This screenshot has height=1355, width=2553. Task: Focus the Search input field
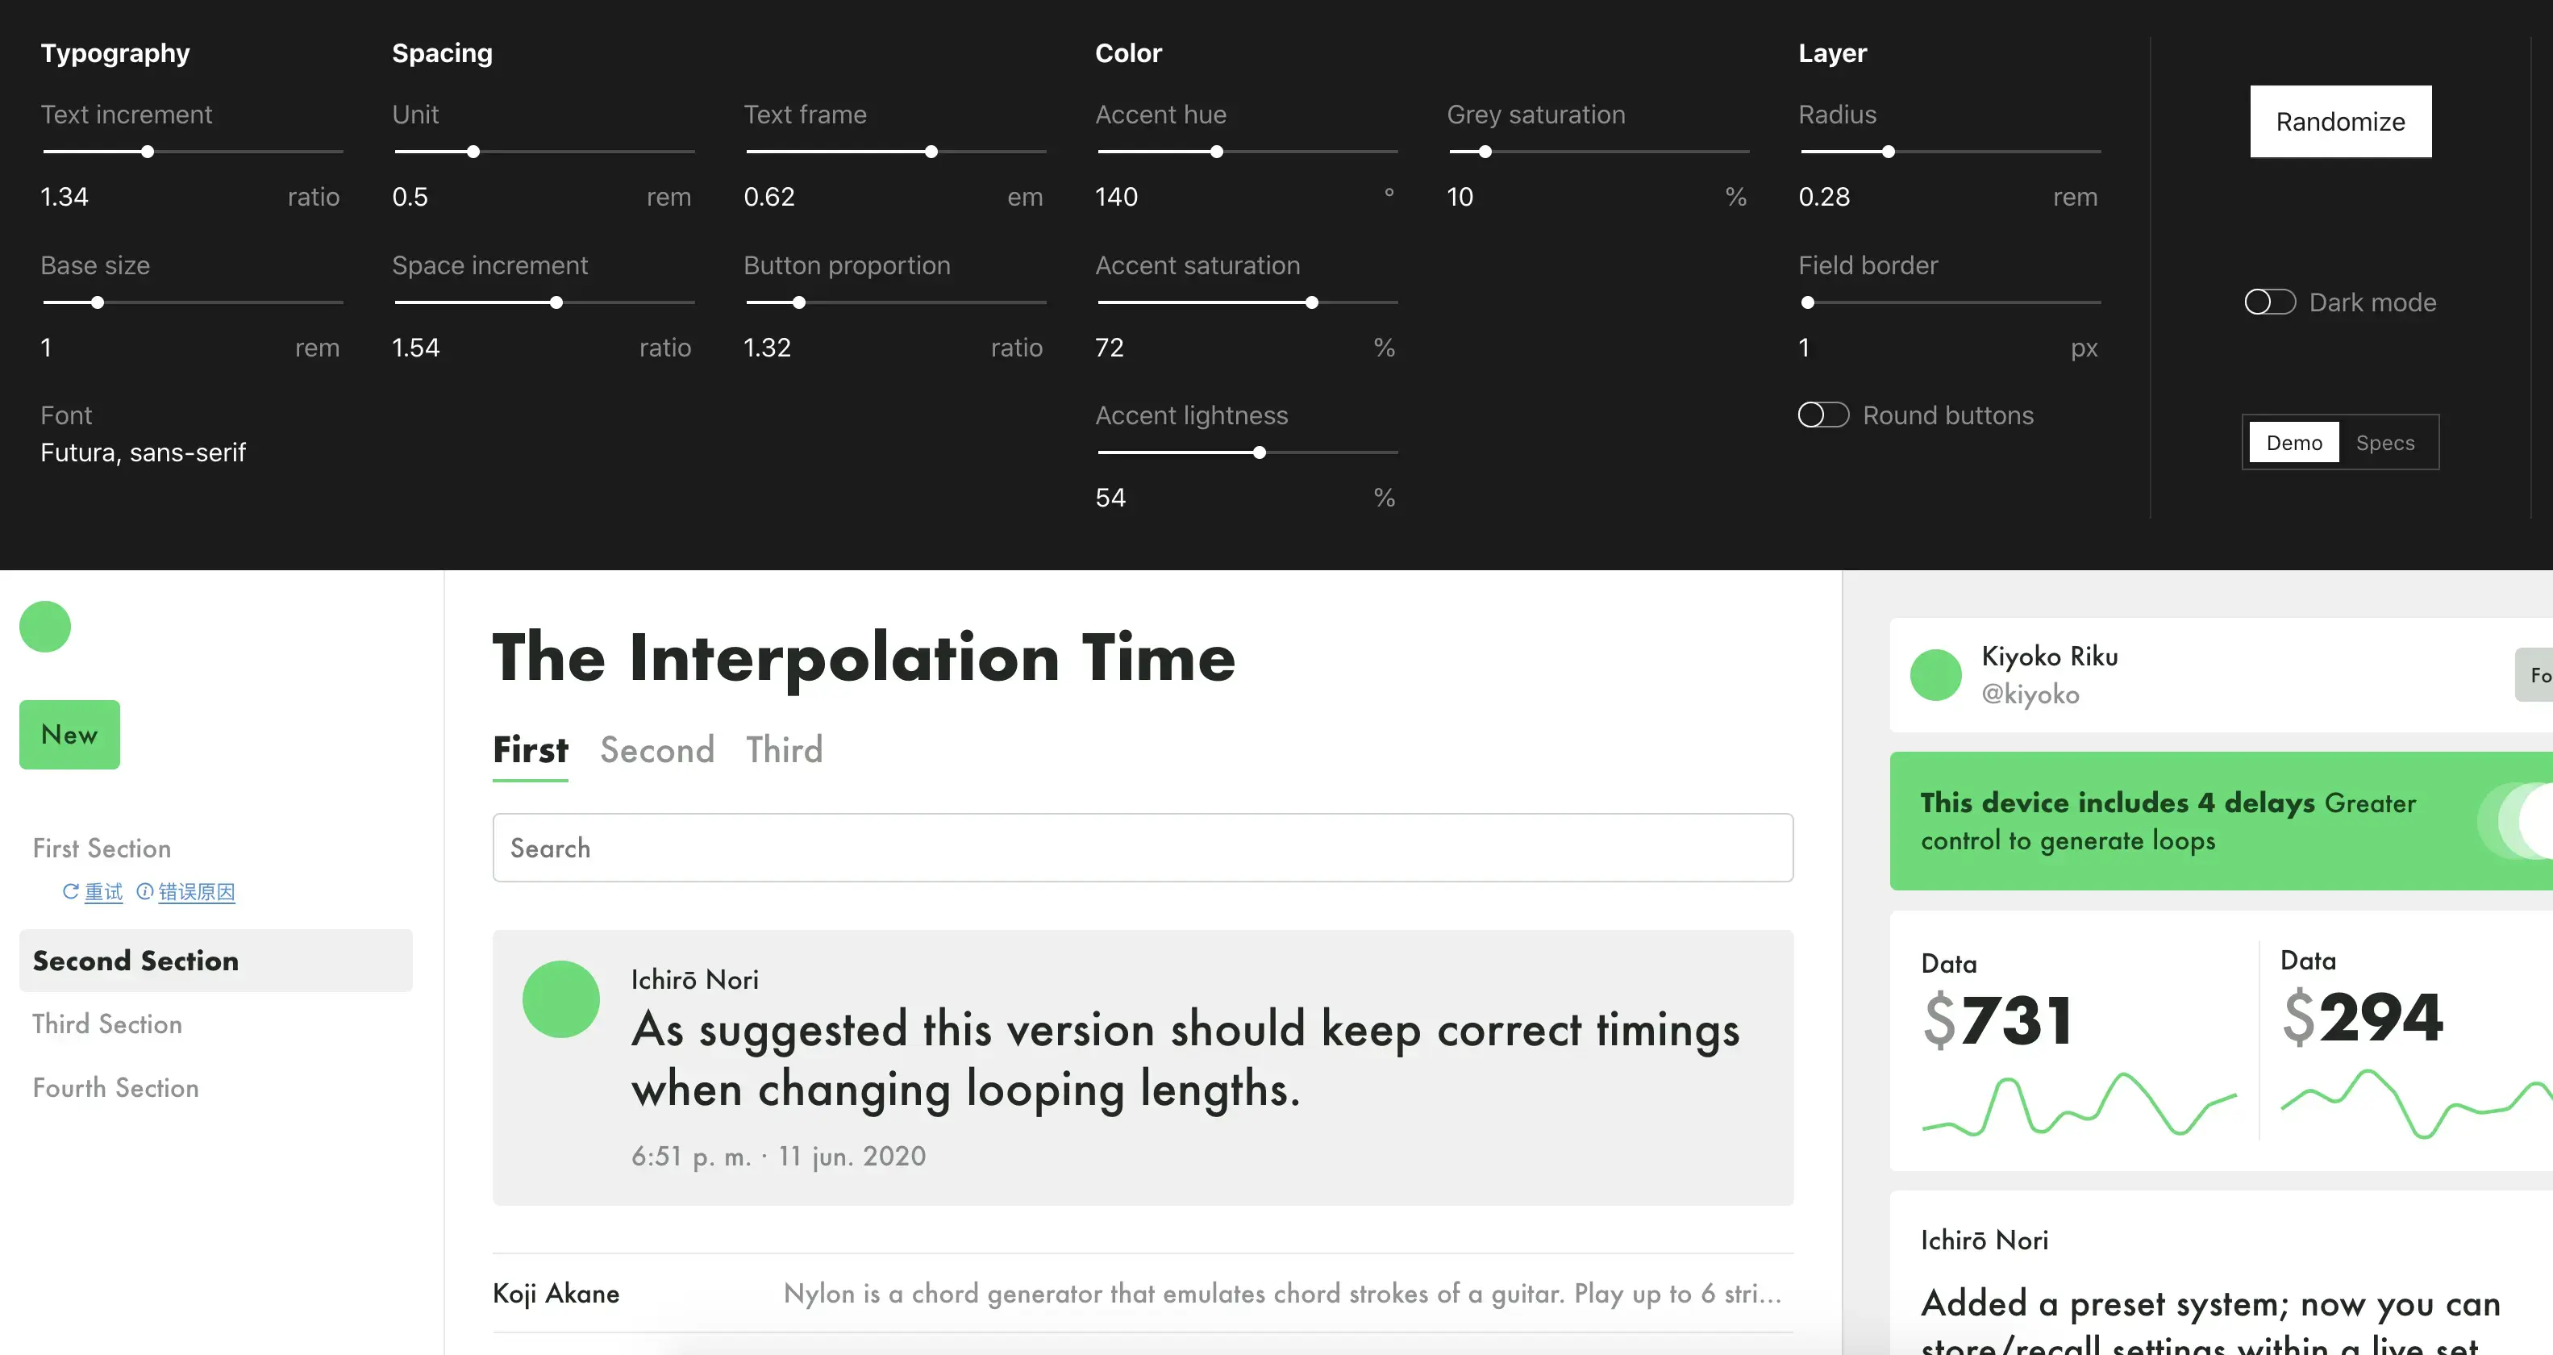point(1142,848)
